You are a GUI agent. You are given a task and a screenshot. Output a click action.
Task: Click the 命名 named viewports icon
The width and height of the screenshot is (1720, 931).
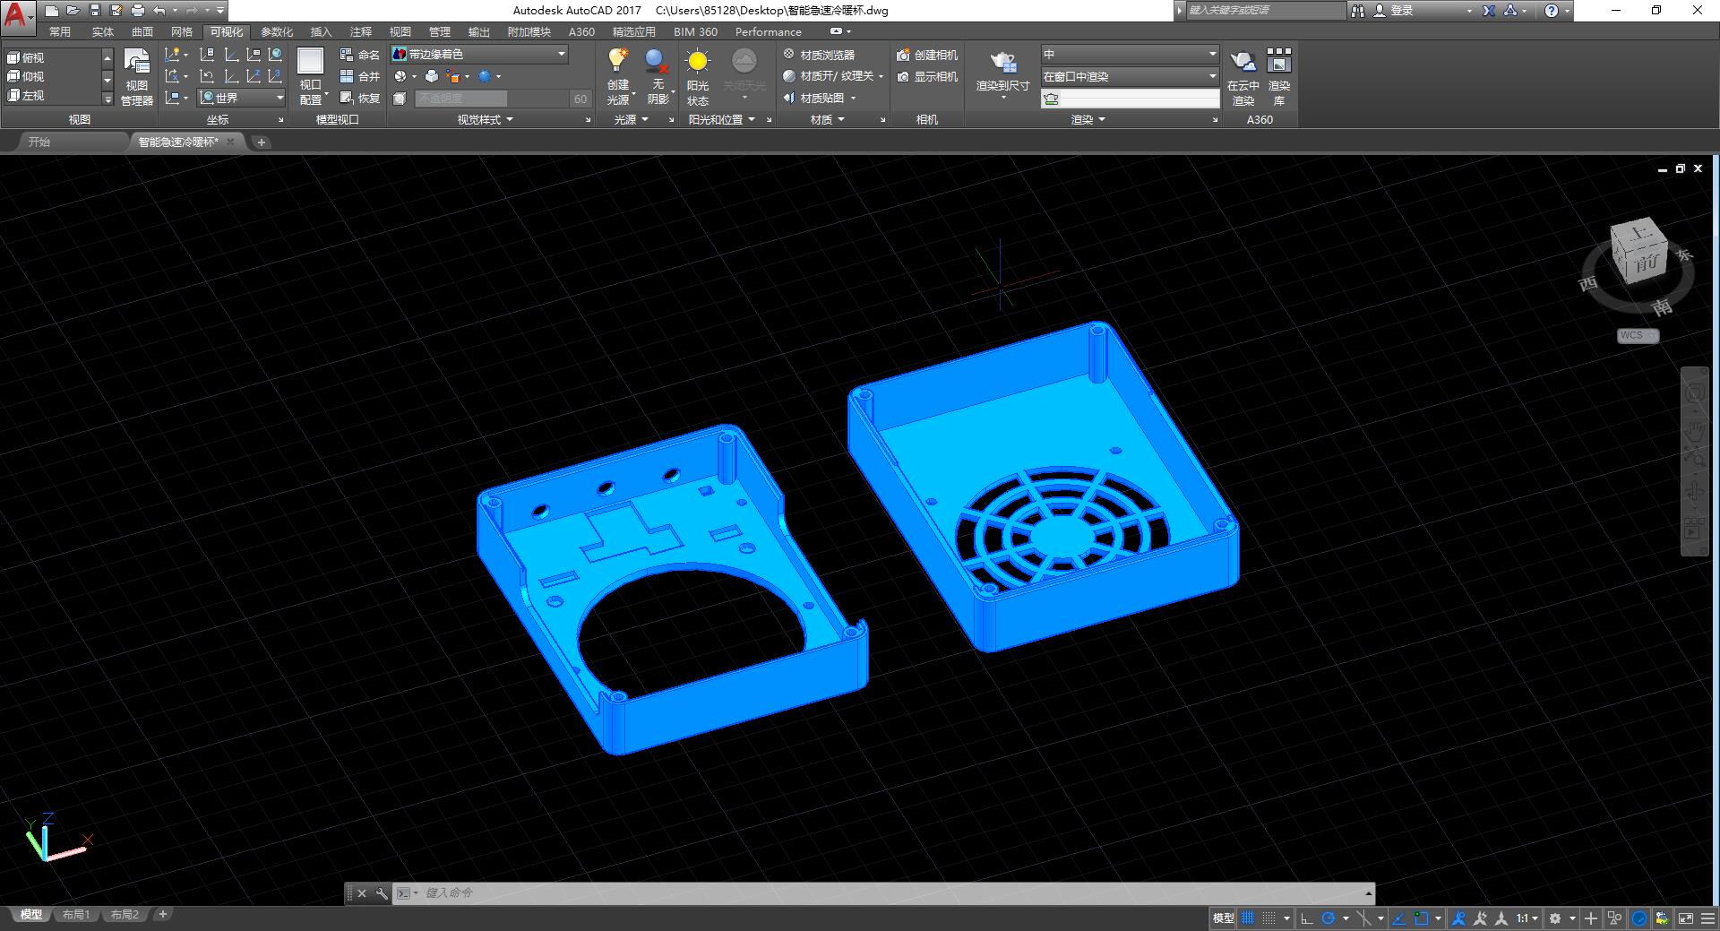pos(360,55)
